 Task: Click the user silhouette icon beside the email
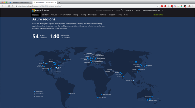click(162, 10)
